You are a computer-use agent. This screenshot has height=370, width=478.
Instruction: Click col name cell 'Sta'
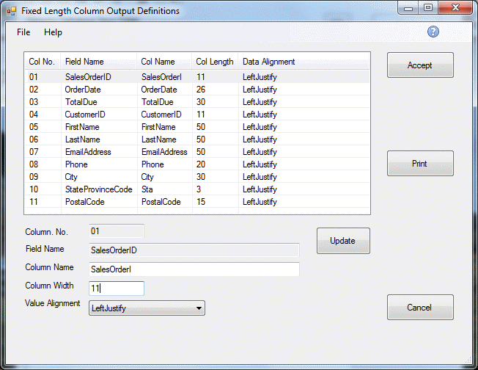147,189
